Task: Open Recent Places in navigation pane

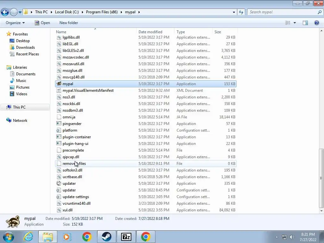Action: pos(28,54)
